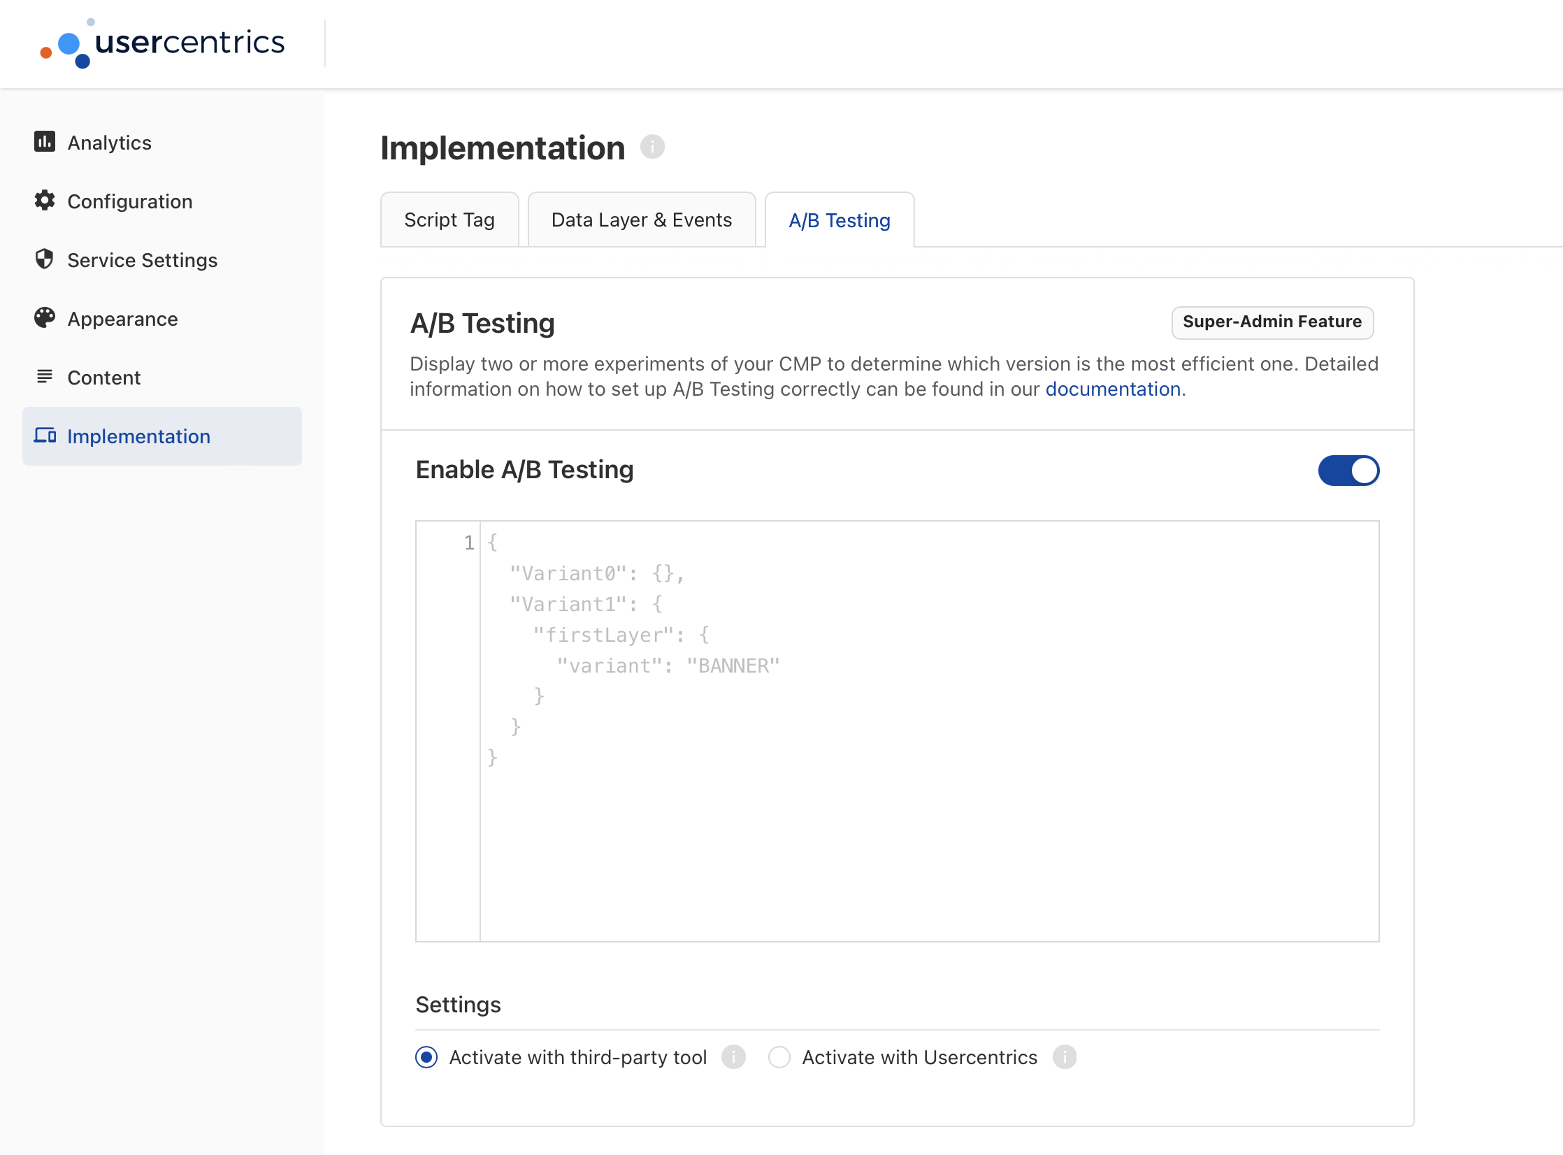Switch to the Data Layer & Events tab
The image size is (1563, 1155).
(642, 220)
